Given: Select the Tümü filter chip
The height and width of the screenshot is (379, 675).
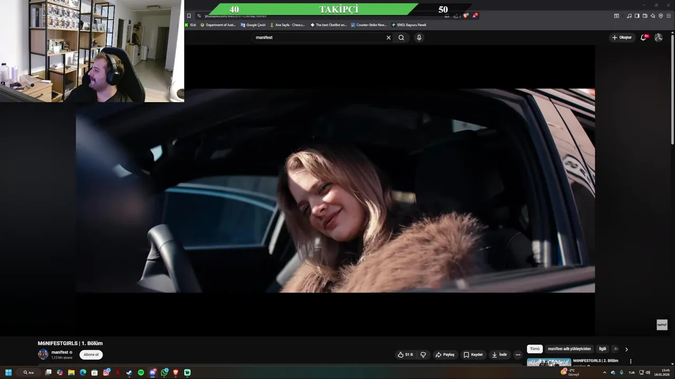Looking at the screenshot, I should [535, 349].
